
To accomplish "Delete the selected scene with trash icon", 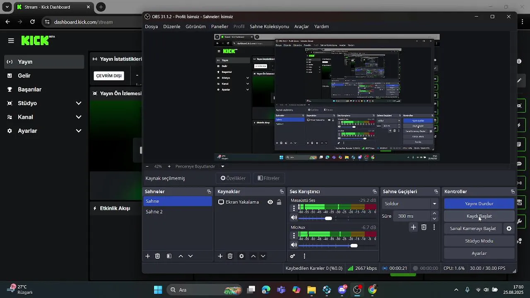I will [157, 256].
